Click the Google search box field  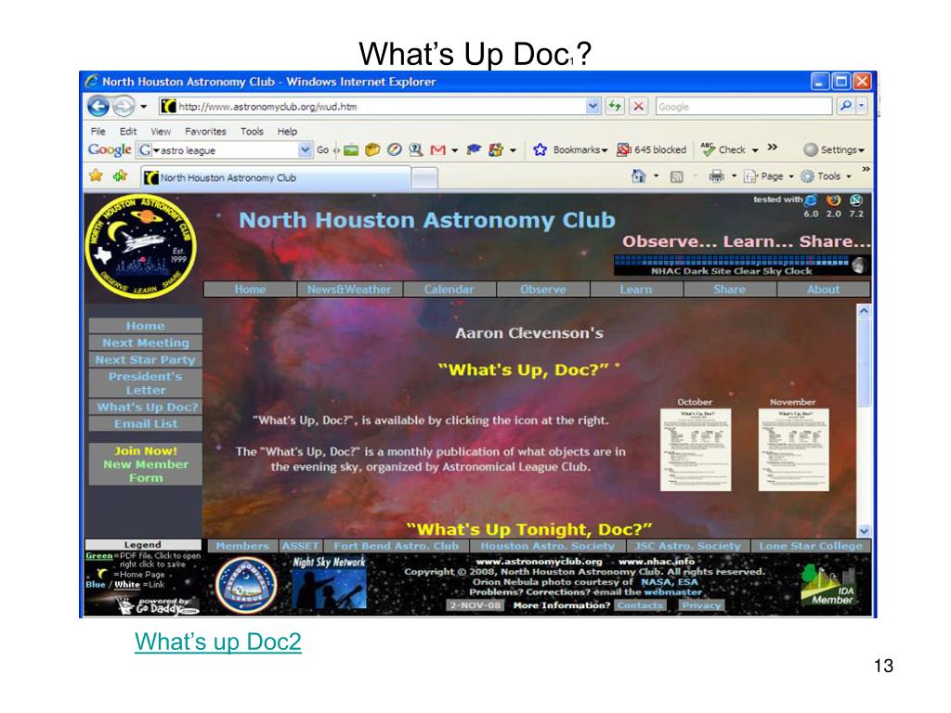744,106
